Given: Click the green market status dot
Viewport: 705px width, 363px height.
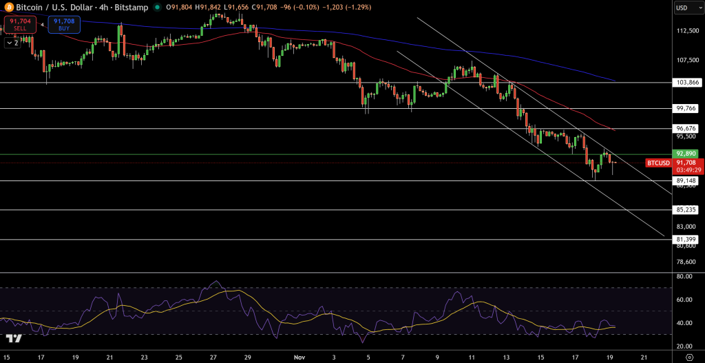Looking at the screenshot, I should click(156, 7).
